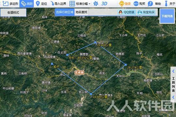Click the measurement node near 39.468公里
This screenshot has width=176, height=117.
click(95, 42)
